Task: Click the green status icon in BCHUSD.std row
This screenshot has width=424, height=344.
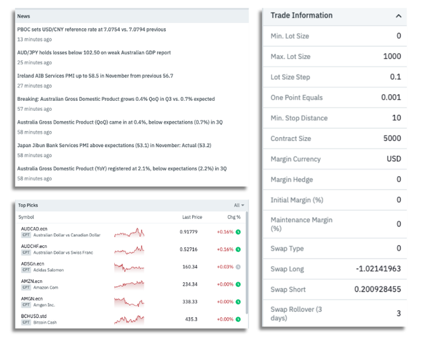Action: [238, 319]
